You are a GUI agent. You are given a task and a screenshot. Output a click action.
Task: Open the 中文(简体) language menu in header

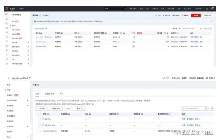point(188,9)
